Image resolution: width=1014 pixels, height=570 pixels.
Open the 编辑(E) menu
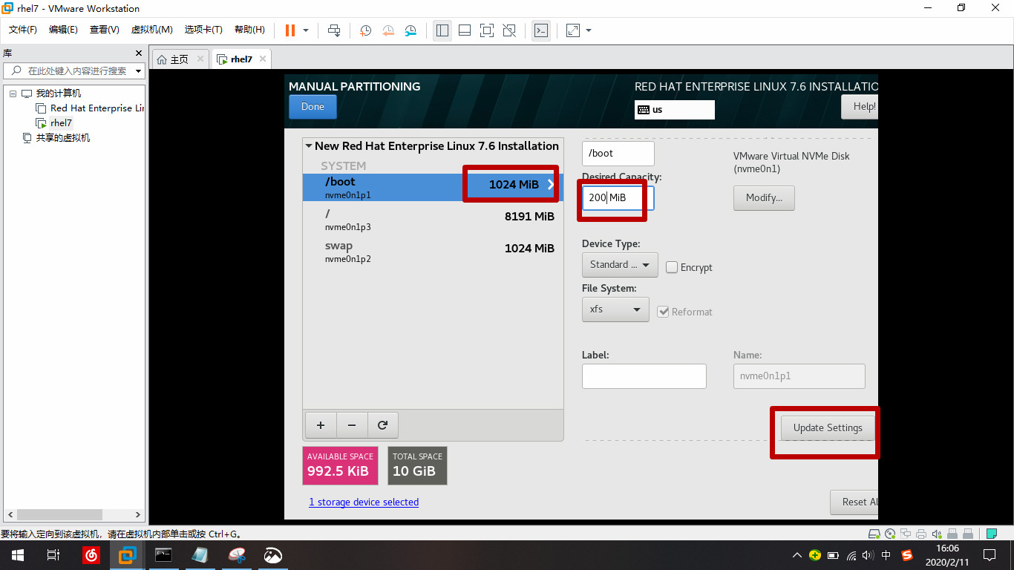63,30
